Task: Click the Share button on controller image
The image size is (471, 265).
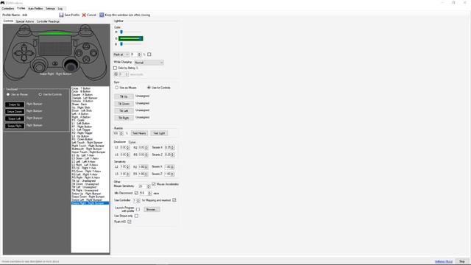Action: tap(35, 43)
